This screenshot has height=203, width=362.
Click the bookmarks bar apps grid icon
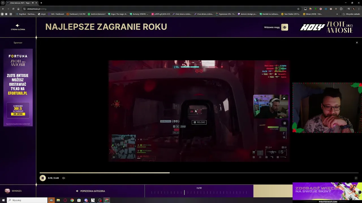click(x=11, y=14)
